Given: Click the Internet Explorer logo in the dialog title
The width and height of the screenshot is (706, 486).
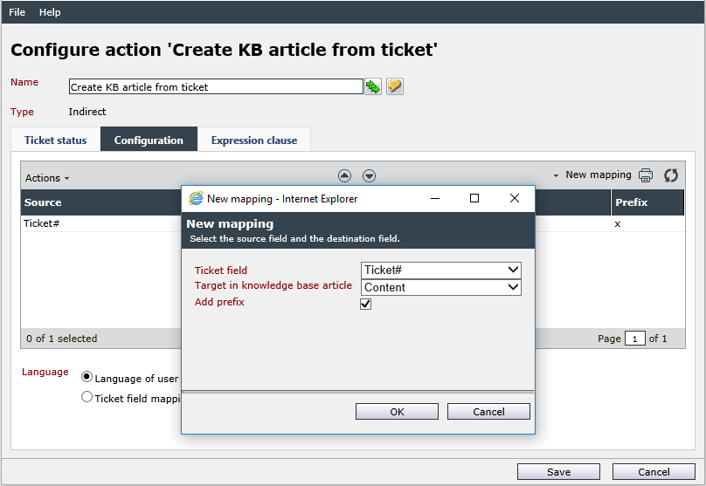Looking at the screenshot, I should pyautogui.click(x=196, y=198).
